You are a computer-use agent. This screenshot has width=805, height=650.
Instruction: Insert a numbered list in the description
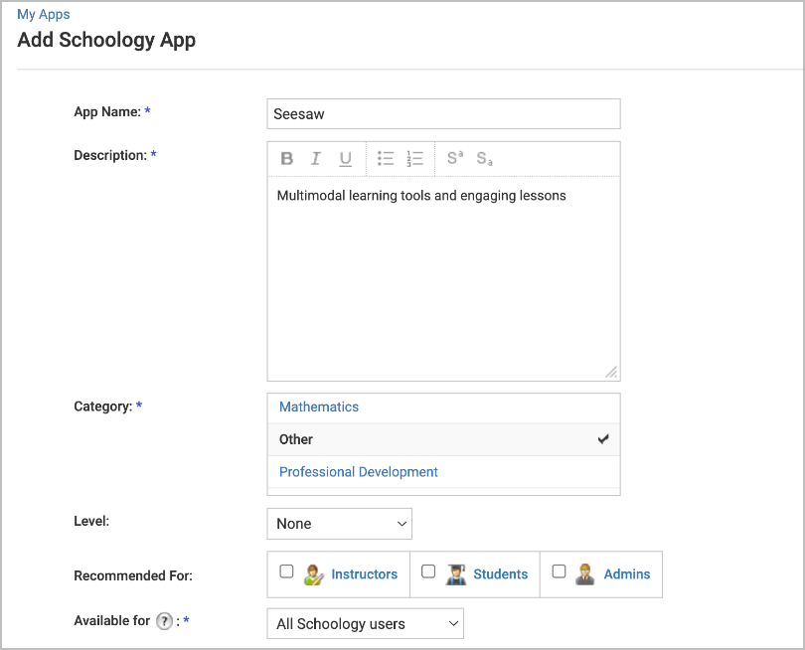click(x=414, y=158)
